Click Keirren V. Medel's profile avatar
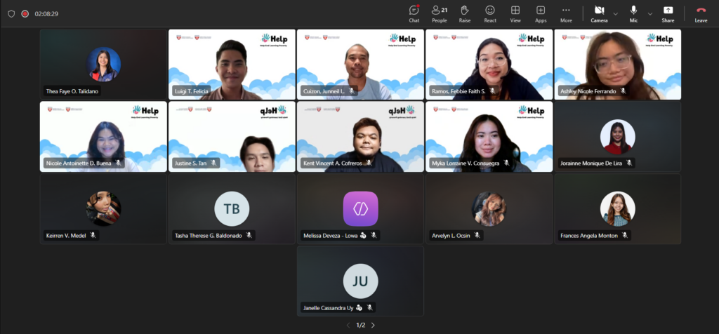Image resolution: width=719 pixels, height=334 pixels. click(x=104, y=208)
